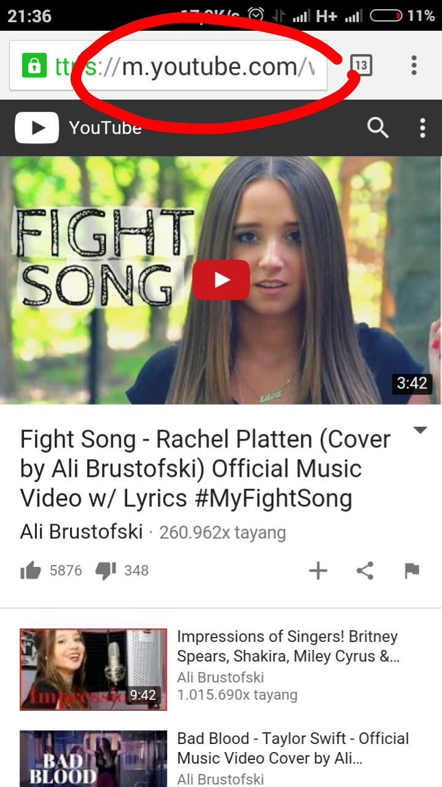Share the Fight Song video
Image resolution: width=442 pixels, height=787 pixels.
pos(365,571)
